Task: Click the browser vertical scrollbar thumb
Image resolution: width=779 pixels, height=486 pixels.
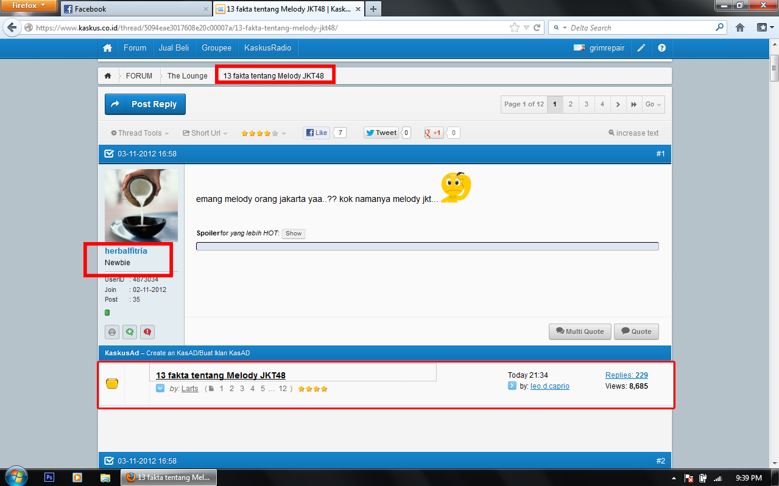Action: [x=774, y=68]
